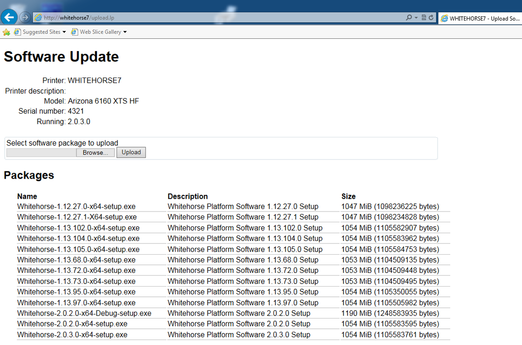
Task: Click description Whitehorse Platform Software 1.13.95.0 Setup
Action: tap(243, 292)
